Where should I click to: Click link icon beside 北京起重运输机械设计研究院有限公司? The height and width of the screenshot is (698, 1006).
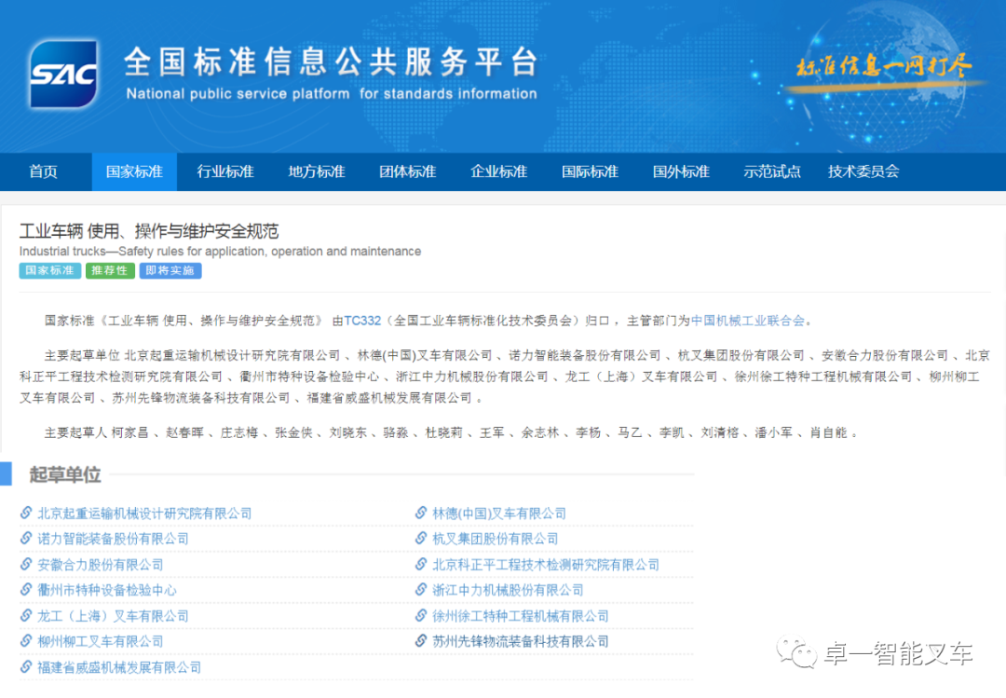pyautogui.click(x=26, y=513)
